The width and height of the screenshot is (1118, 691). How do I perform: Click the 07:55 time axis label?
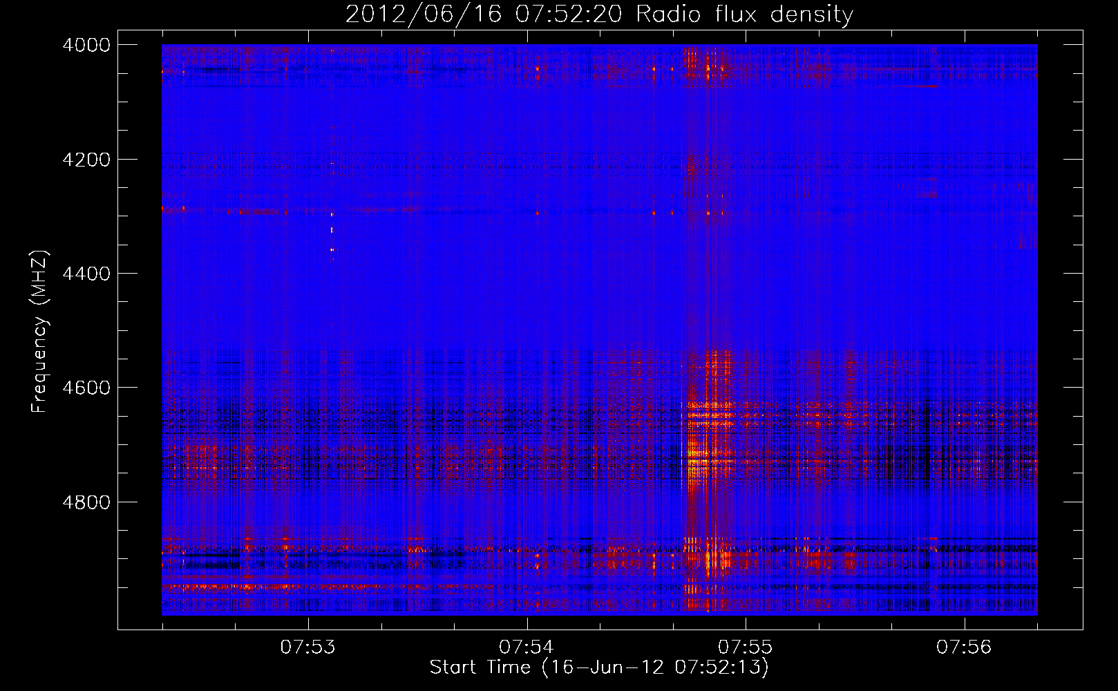point(745,647)
